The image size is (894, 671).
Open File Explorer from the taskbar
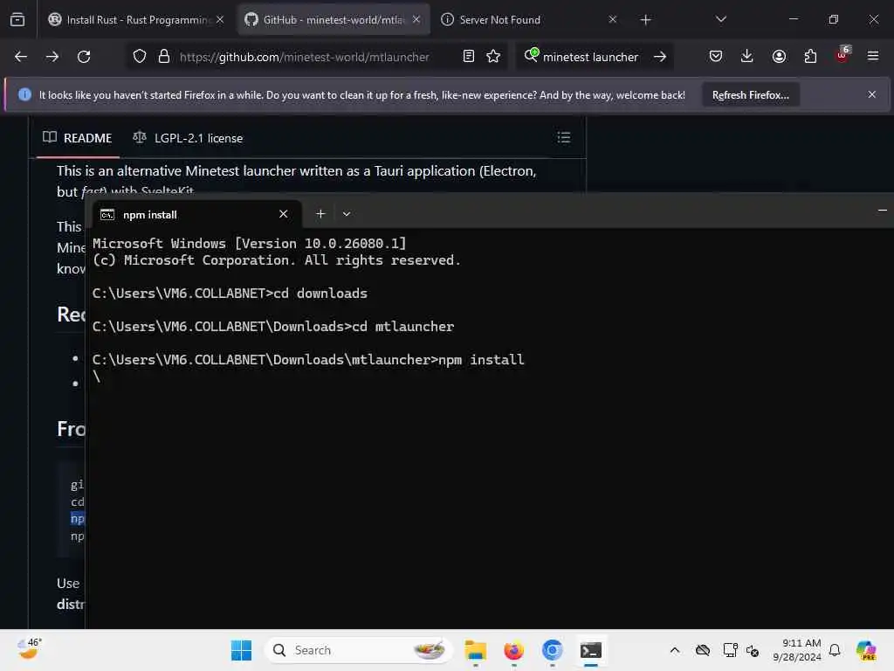pos(475,650)
